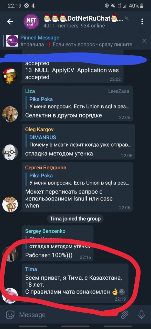Open the three-dot chat options menu
The height and width of the screenshot is (329, 151).
pyautogui.click(x=142, y=22)
